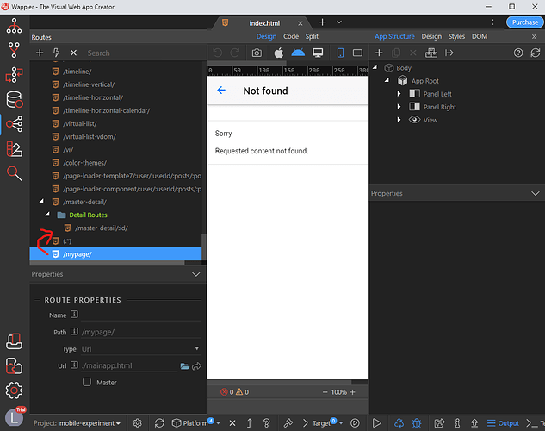Click the red search magnifier sidebar icon

[14, 173]
